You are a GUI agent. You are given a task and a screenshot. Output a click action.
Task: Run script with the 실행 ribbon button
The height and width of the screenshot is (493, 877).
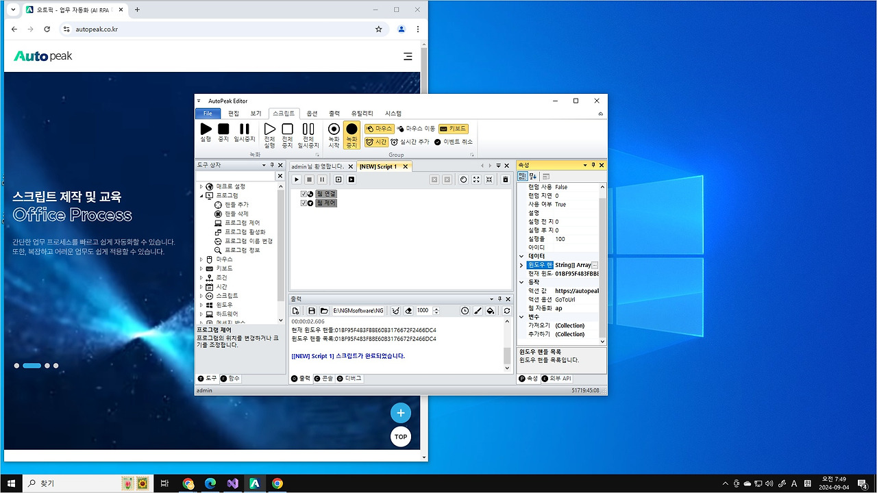click(x=206, y=133)
